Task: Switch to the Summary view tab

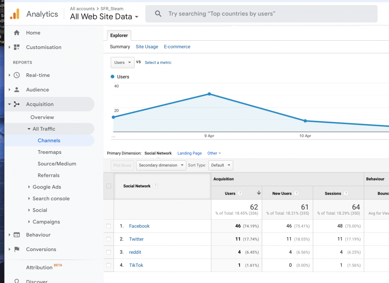Action: 120,47
